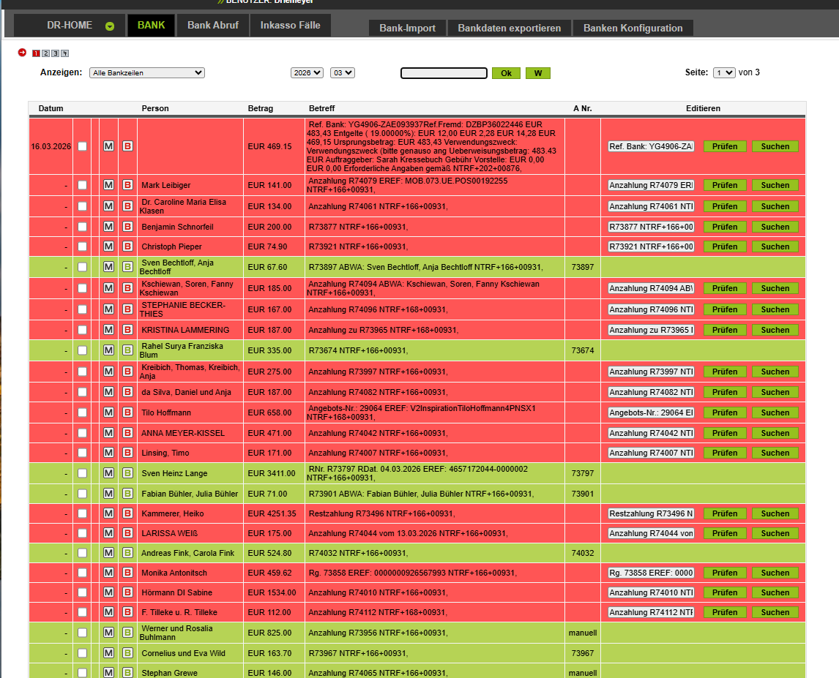Click the M icon in Mark Leibiger row
This screenshot has width=839, height=678.
coord(108,185)
